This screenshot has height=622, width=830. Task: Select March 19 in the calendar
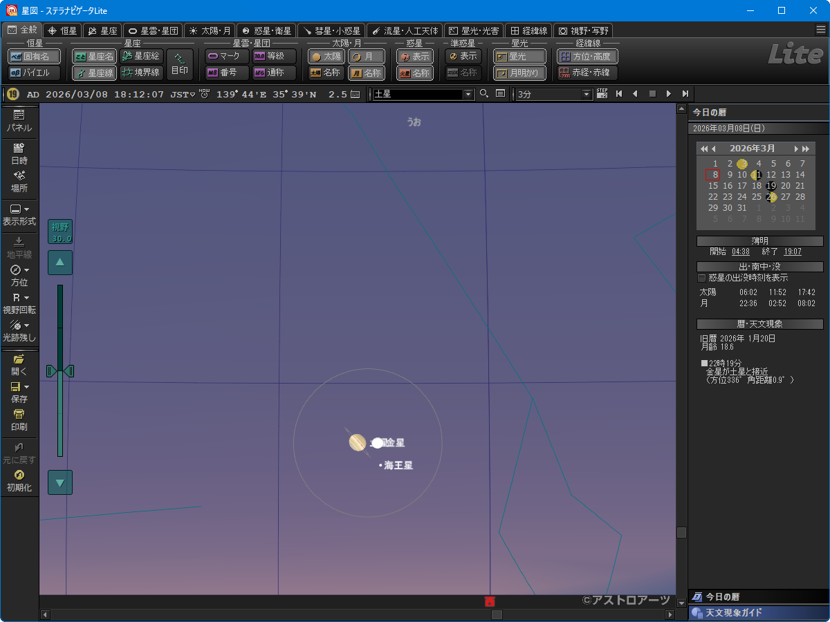click(771, 186)
